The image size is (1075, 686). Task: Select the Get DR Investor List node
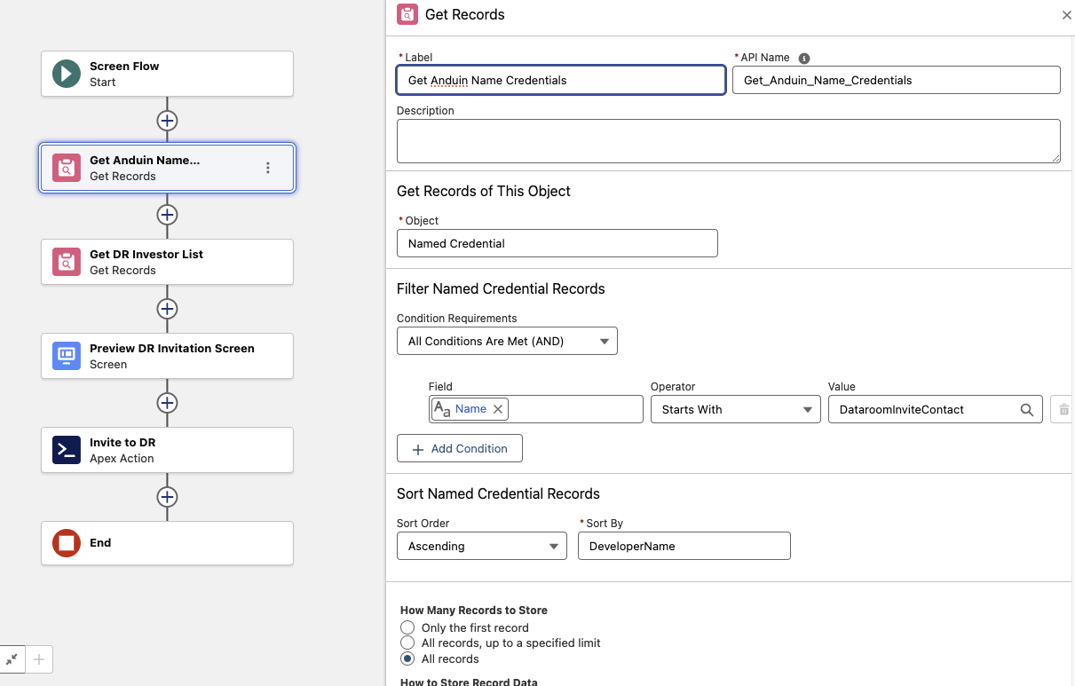tap(167, 262)
